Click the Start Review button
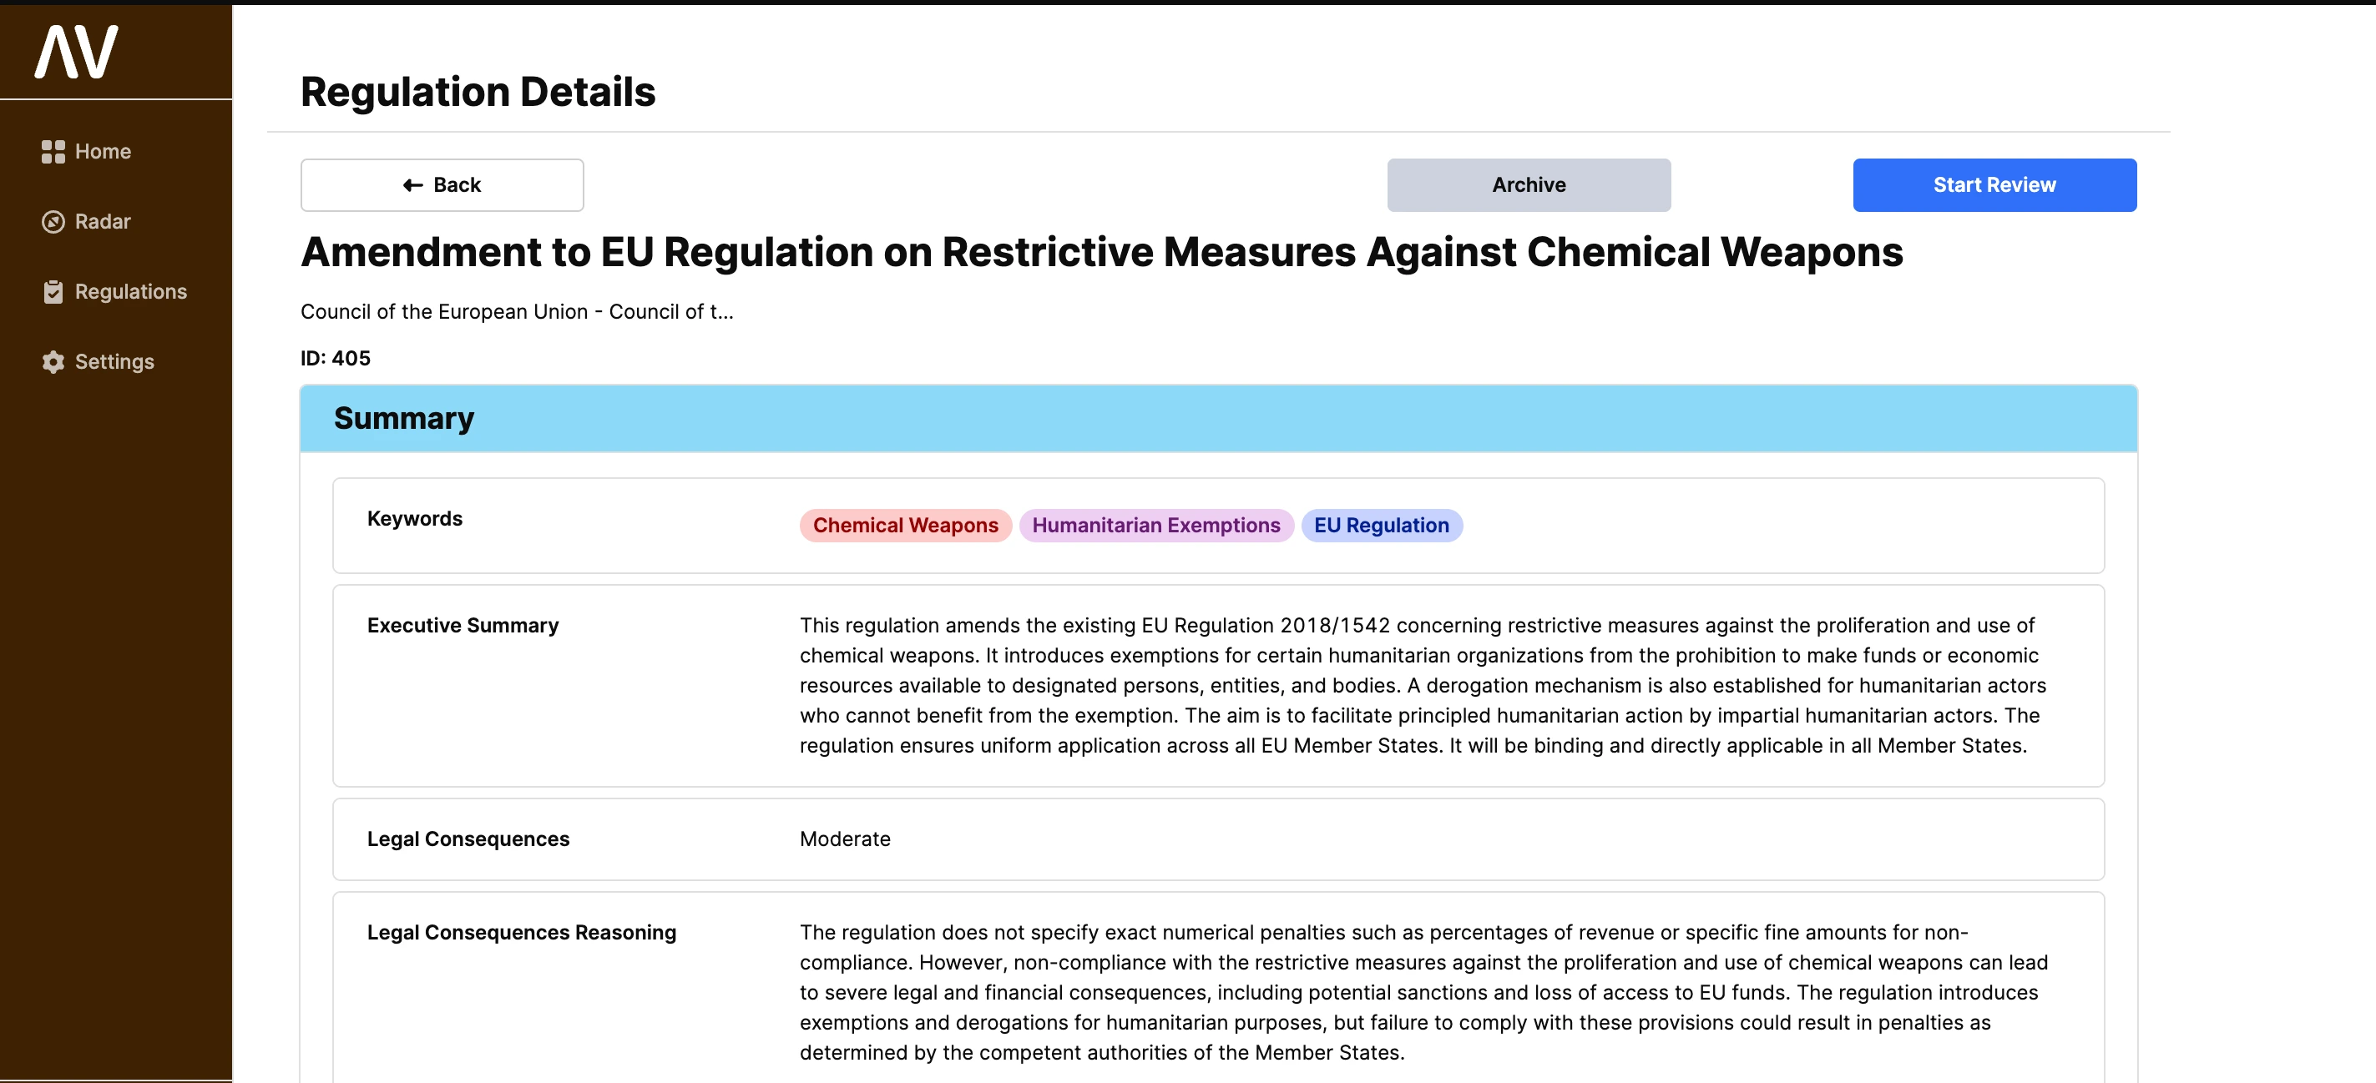Viewport: 2376px width, 1083px height. click(1994, 185)
